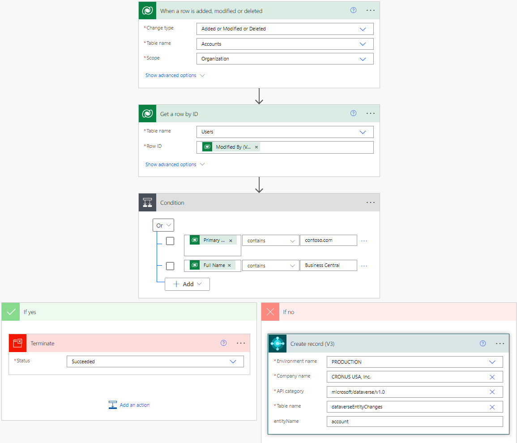
Task: Open the Scope Organization dropdown
Action: pos(285,59)
